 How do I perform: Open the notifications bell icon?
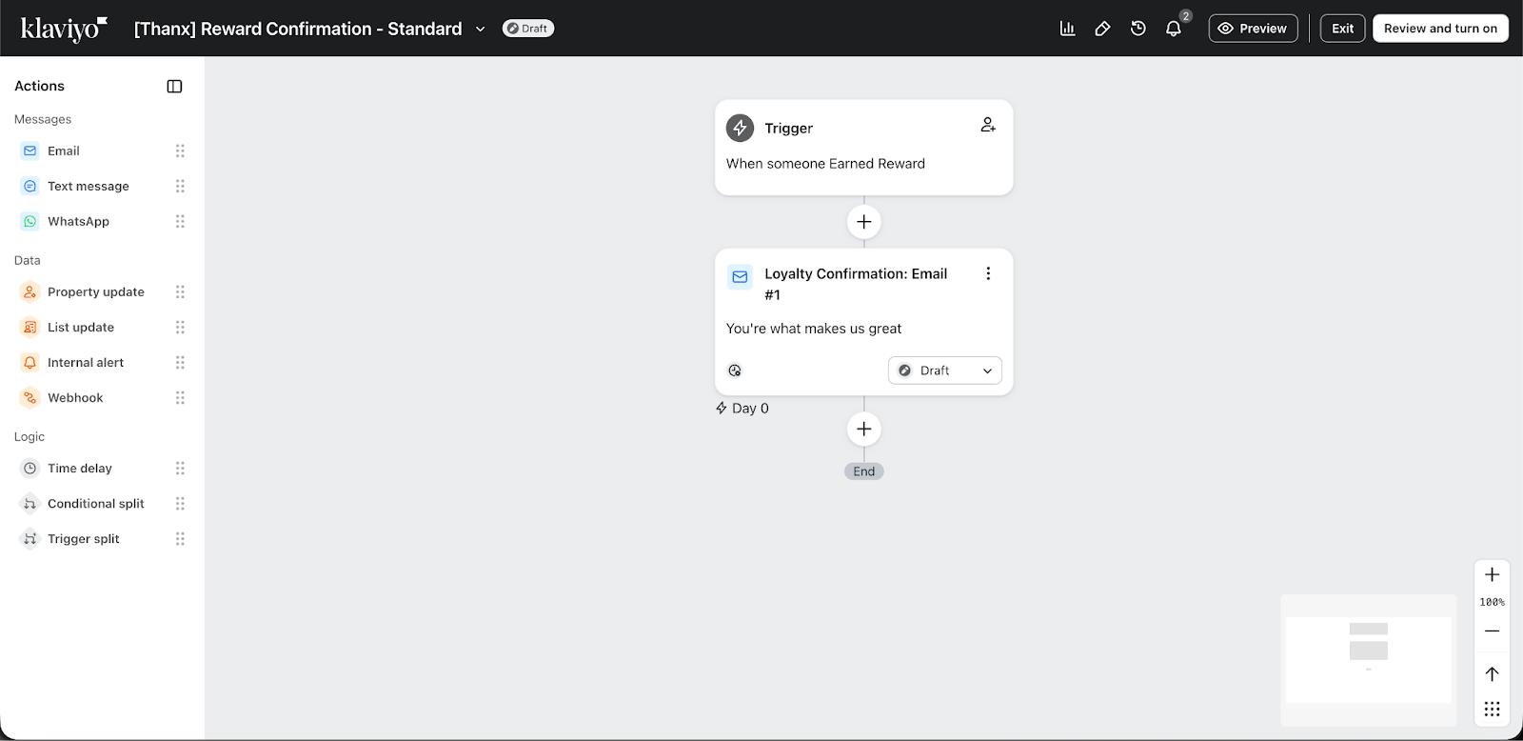pos(1174,29)
